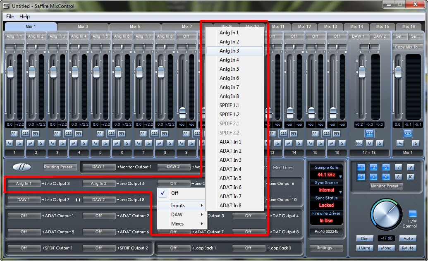Toggle stereo link on the 17 + 18 channel

[x=369, y=134]
